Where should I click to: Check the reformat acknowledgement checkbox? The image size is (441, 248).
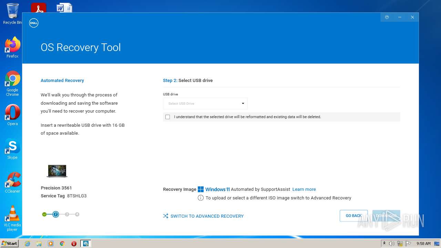point(168,117)
